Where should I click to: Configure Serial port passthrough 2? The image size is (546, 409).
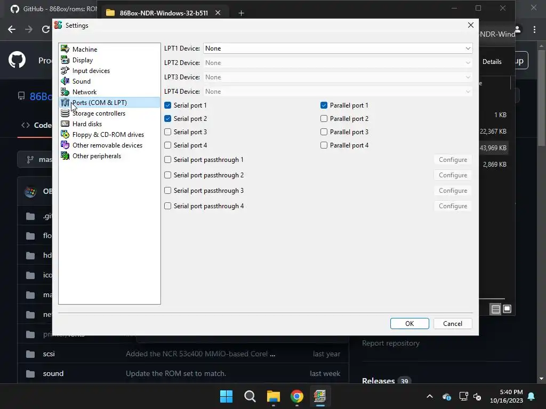tap(453, 175)
